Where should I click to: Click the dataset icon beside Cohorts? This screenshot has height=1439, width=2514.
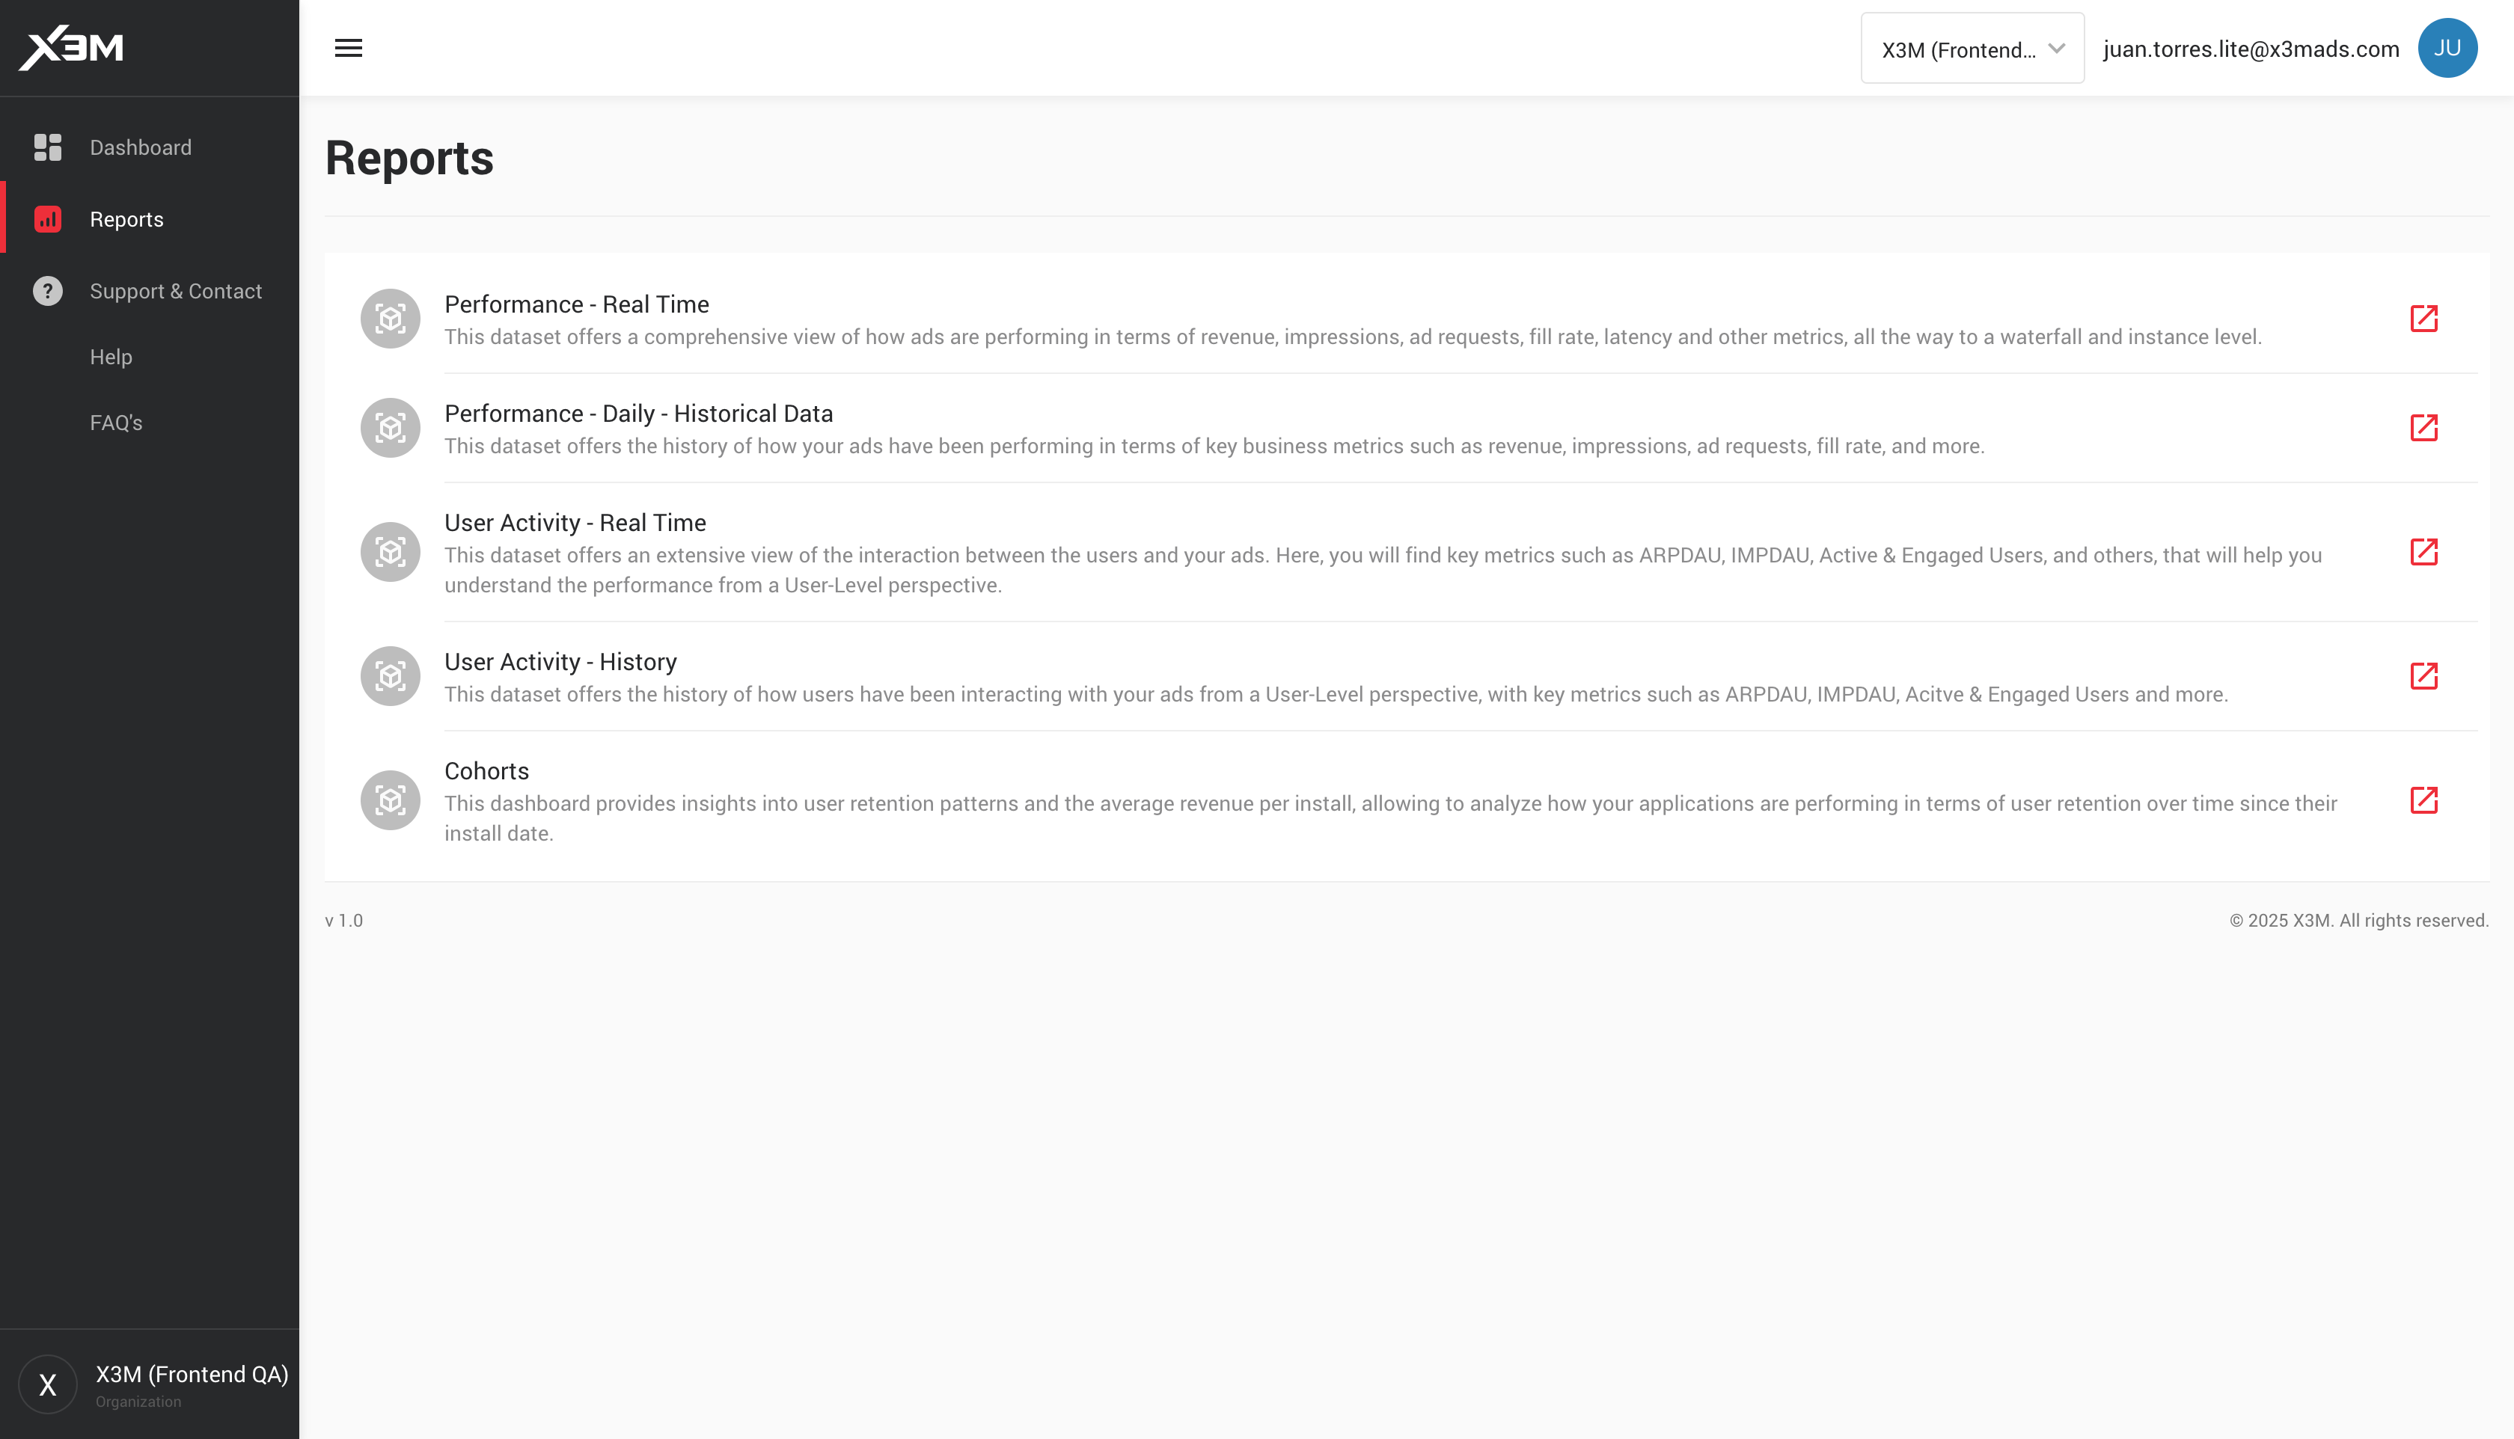click(391, 800)
